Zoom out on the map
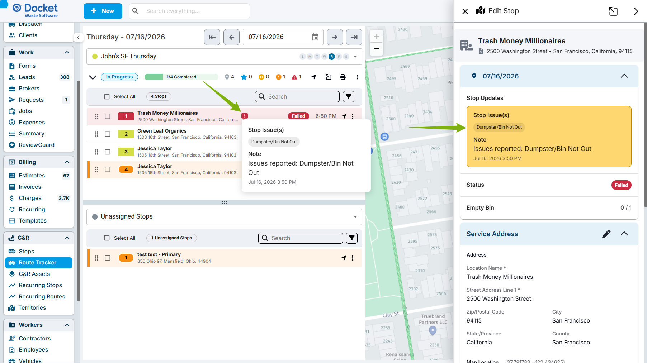Screen dimensions: 647x363 [377, 49]
